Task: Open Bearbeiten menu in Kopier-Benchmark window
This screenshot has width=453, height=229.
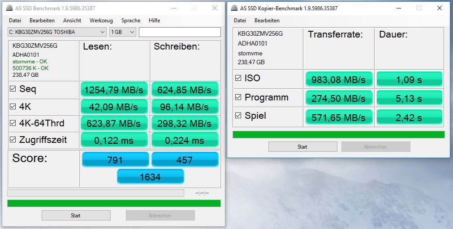Action: pyautogui.click(x=267, y=21)
